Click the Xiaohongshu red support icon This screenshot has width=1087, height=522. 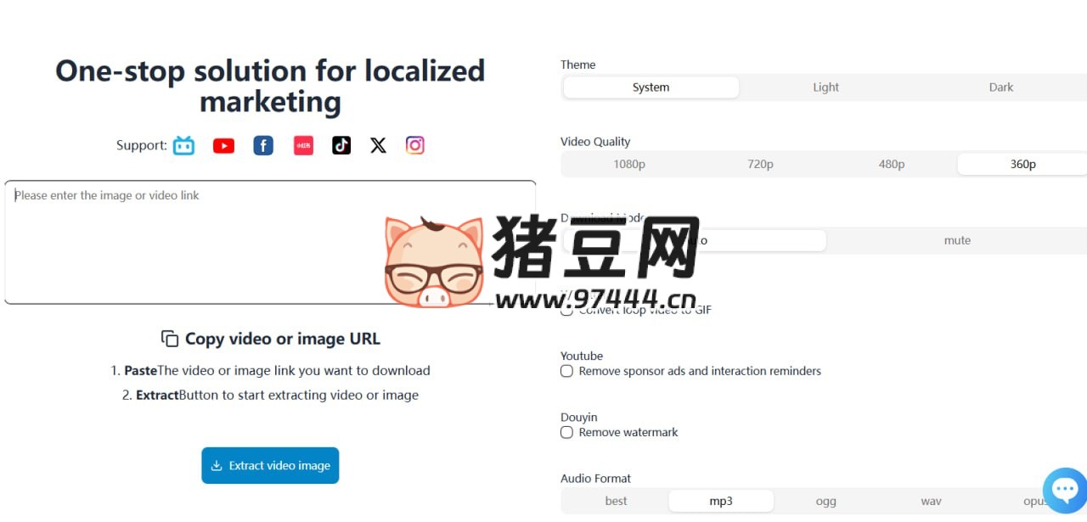303,146
